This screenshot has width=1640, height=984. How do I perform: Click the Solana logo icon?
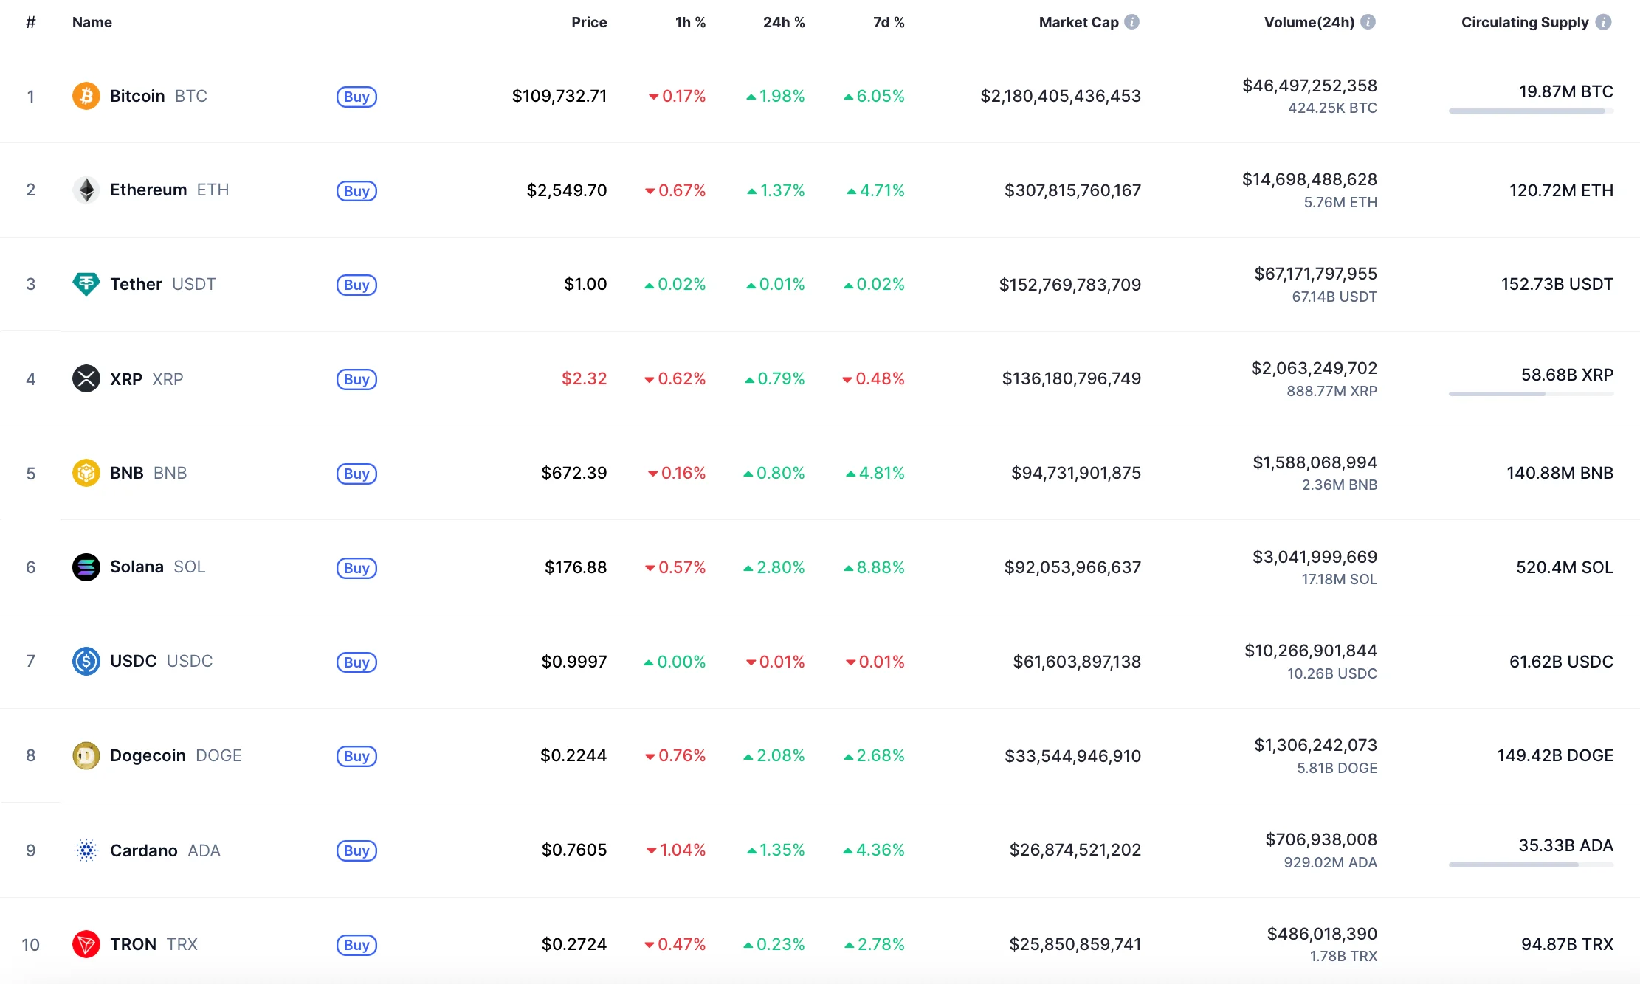coord(86,567)
